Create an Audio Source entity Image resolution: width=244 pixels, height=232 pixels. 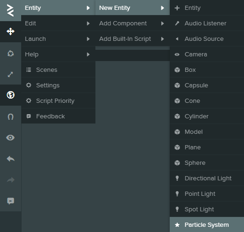[207, 39]
